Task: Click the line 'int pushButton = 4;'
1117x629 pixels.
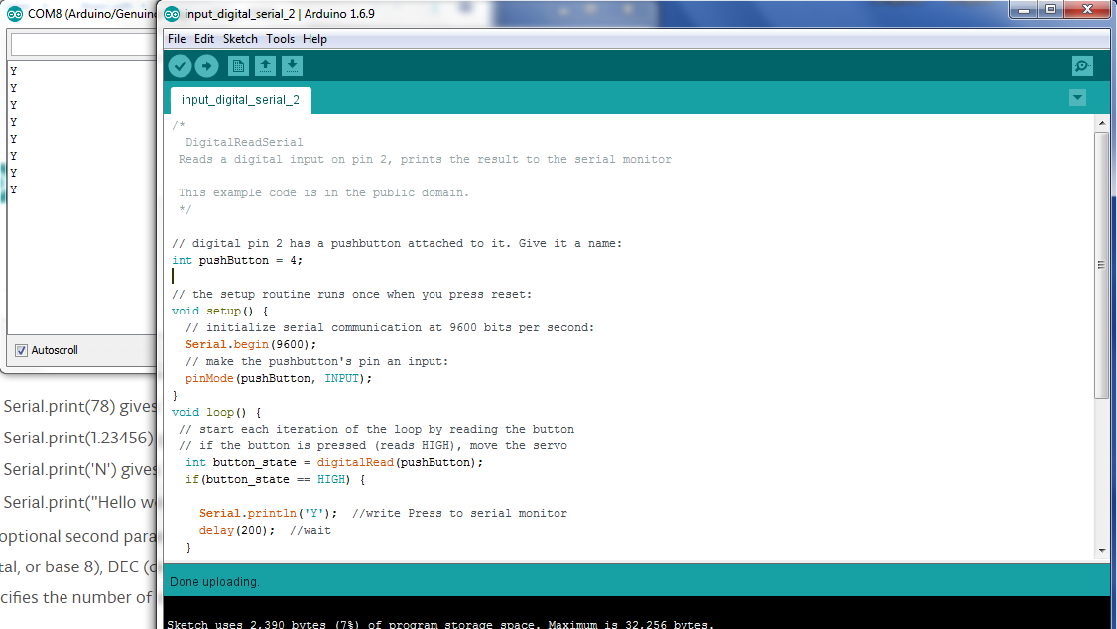Action: coord(237,261)
